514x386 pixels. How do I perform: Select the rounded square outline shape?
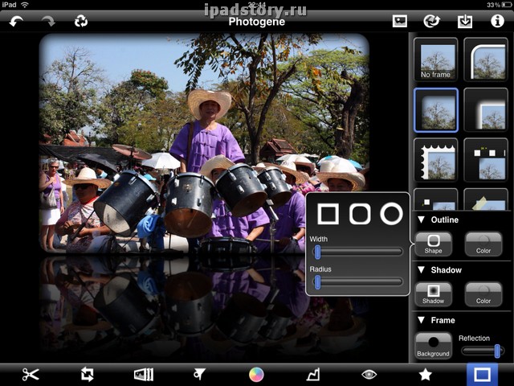point(360,214)
